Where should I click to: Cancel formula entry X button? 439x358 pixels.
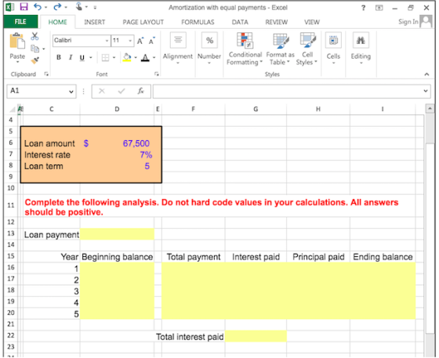pos(102,91)
